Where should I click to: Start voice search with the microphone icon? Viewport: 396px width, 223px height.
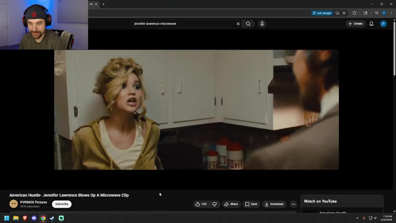[x=262, y=24]
